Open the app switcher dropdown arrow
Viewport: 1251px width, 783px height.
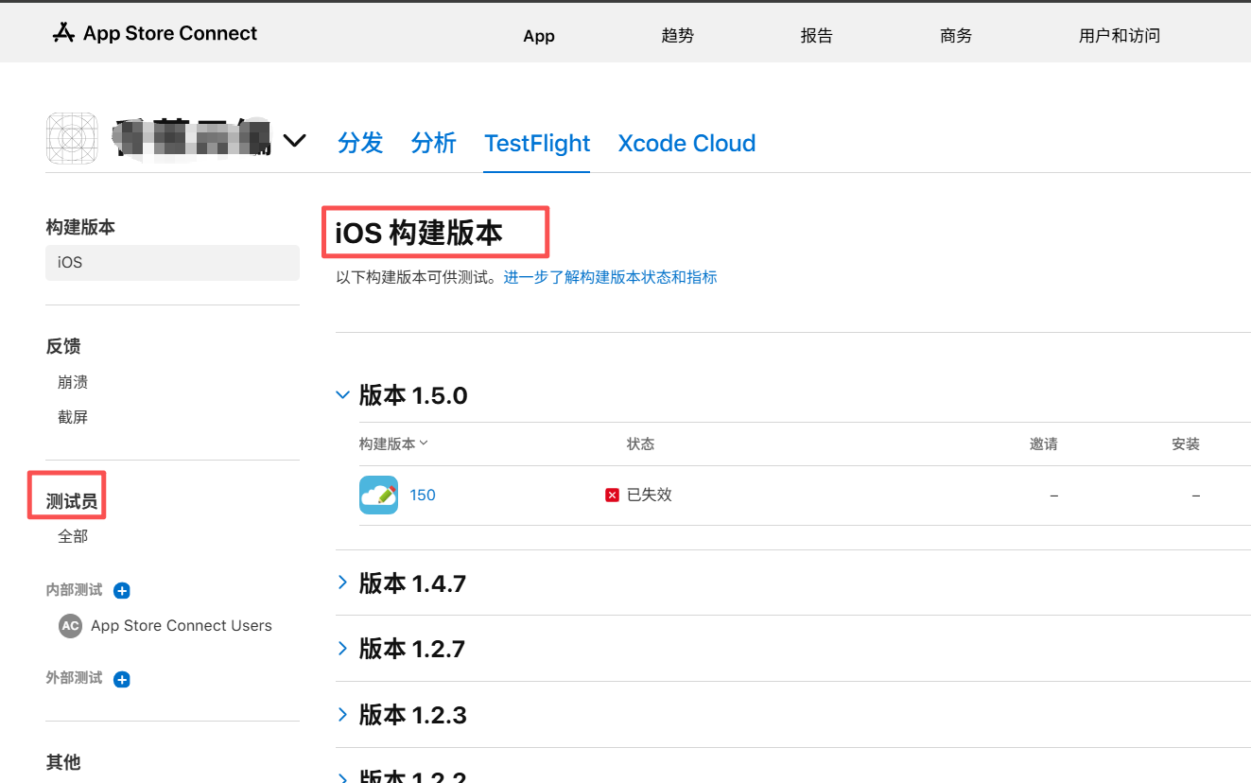(295, 141)
